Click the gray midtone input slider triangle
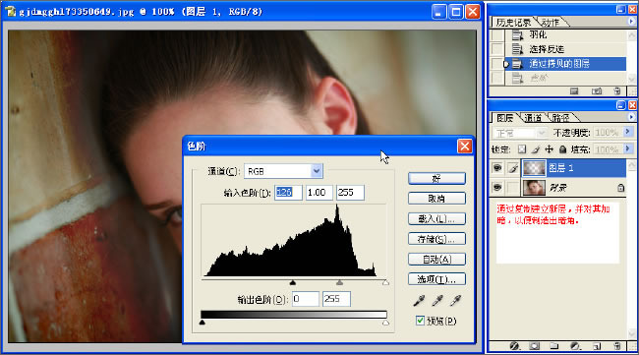 coord(339,282)
